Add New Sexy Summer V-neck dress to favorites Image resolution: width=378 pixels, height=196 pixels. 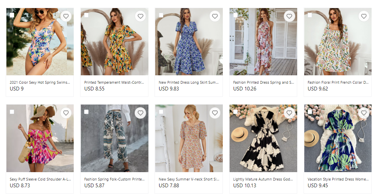point(215,113)
